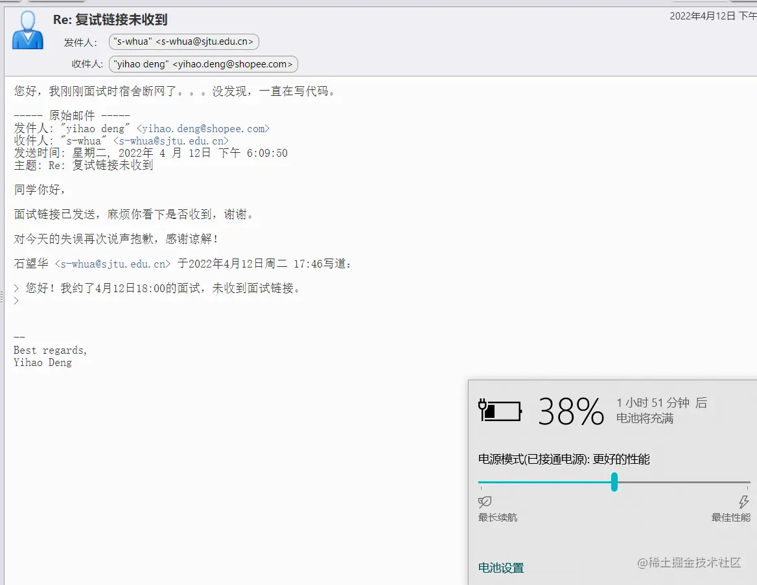Screen dimensions: 757x585
Task: Click the collapse handle on the left edge
Action: coord(2,297)
